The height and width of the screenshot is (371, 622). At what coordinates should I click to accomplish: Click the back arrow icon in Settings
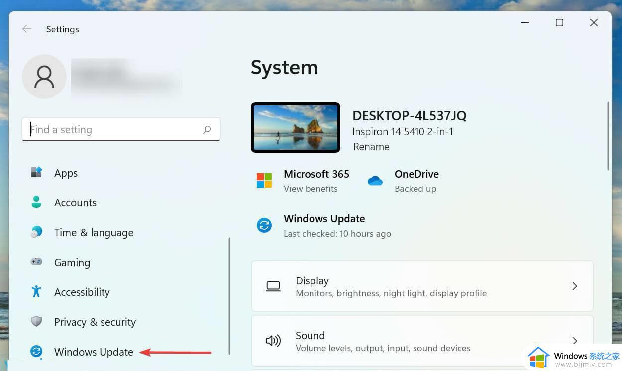click(27, 29)
